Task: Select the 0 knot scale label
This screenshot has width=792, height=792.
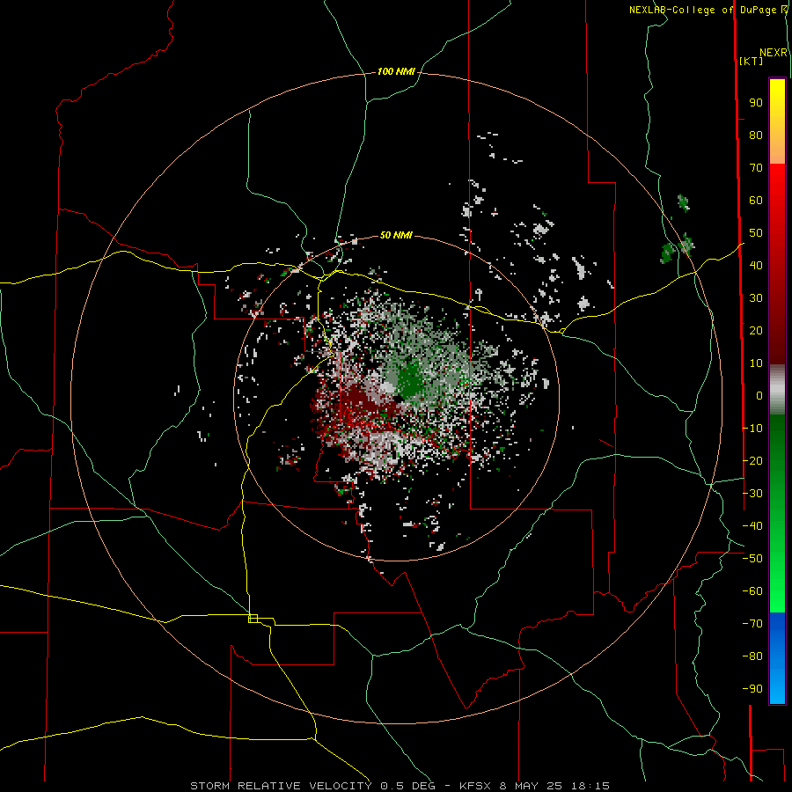Action: click(x=759, y=396)
